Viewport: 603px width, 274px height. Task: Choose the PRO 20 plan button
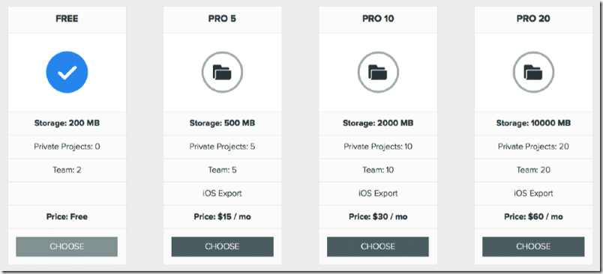533,246
